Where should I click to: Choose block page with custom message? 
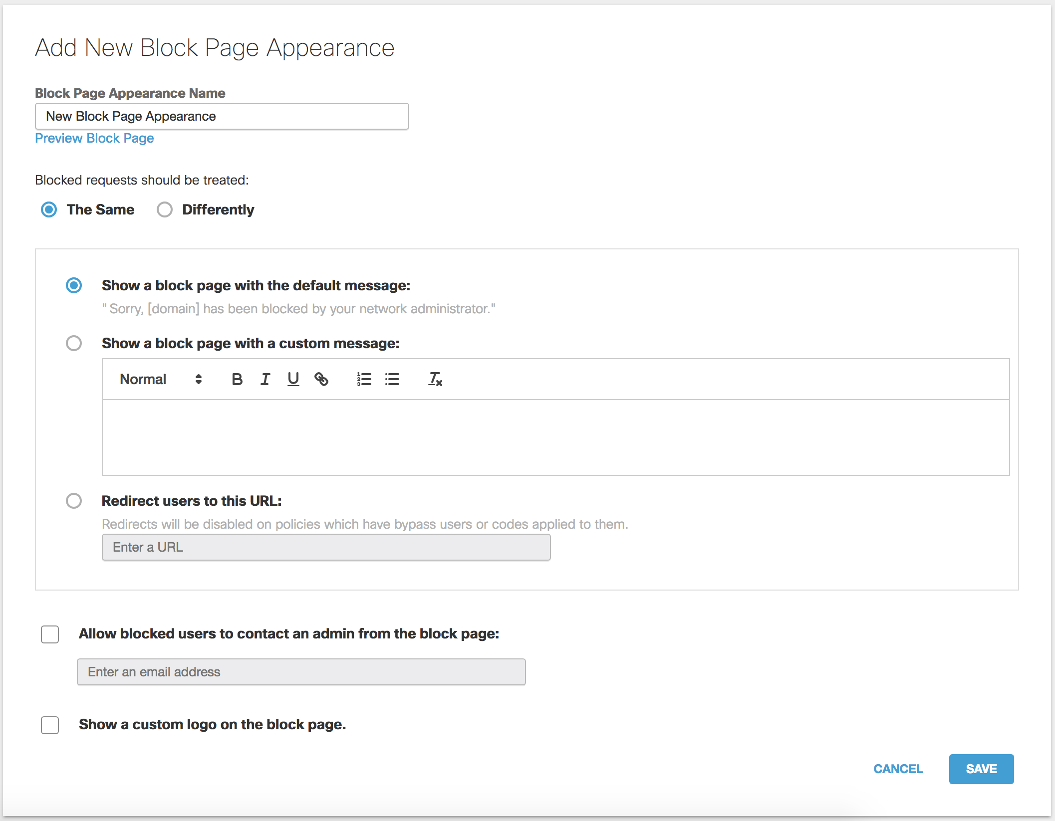(74, 343)
